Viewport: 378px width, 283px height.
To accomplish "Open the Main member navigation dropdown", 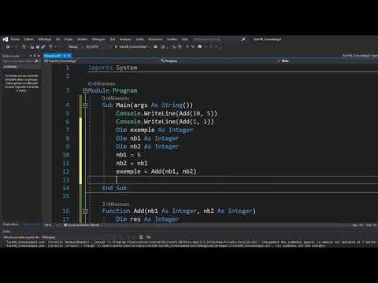I will (328, 61).
